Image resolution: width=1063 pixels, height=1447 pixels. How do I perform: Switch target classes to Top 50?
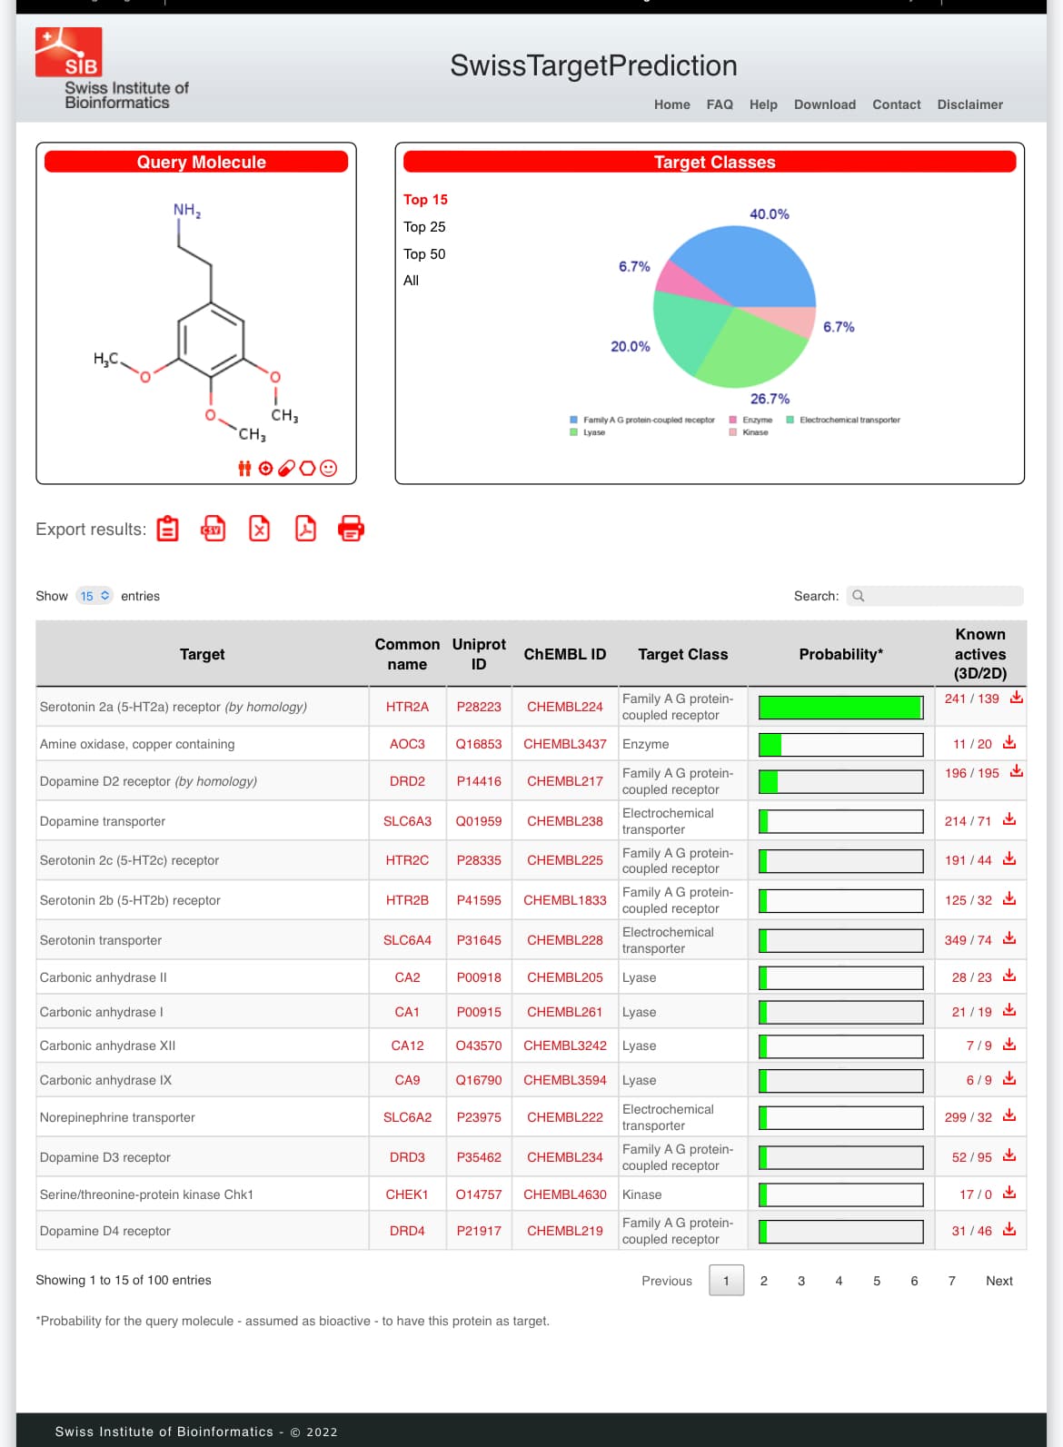tap(424, 254)
